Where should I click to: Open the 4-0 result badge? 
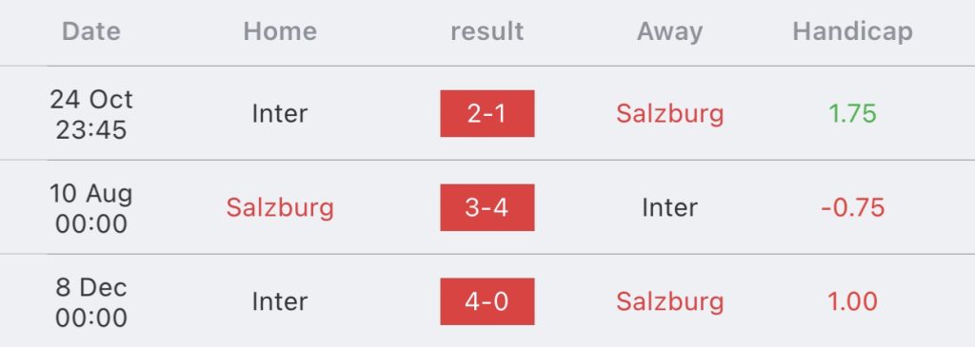pos(487,301)
